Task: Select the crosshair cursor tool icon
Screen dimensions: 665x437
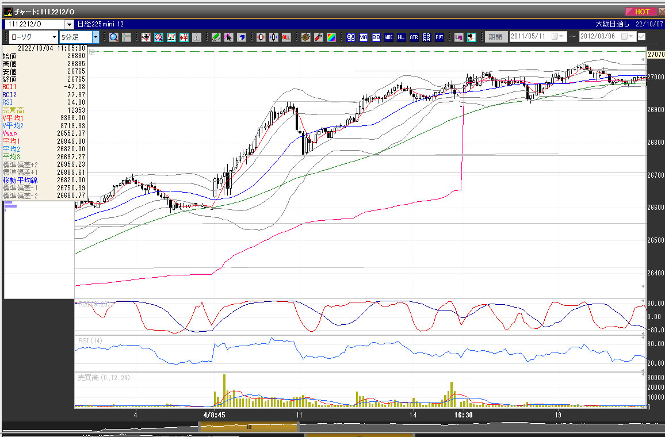Action: (127, 37)
